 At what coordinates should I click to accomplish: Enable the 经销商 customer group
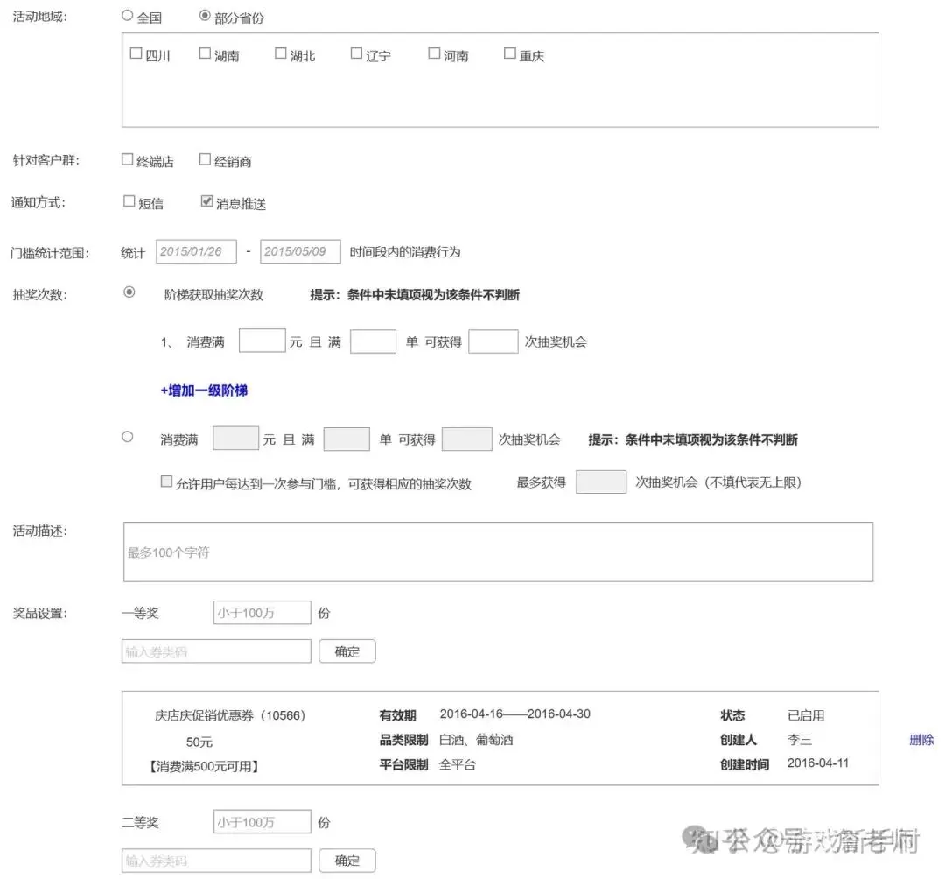pyautogui.click(x=204, y=158)
